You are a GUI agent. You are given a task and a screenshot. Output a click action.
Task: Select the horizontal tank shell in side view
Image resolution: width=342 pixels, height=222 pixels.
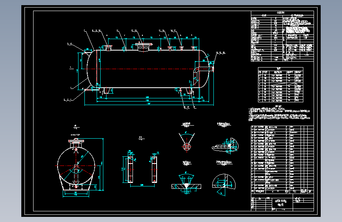click(x=148, y=69)
